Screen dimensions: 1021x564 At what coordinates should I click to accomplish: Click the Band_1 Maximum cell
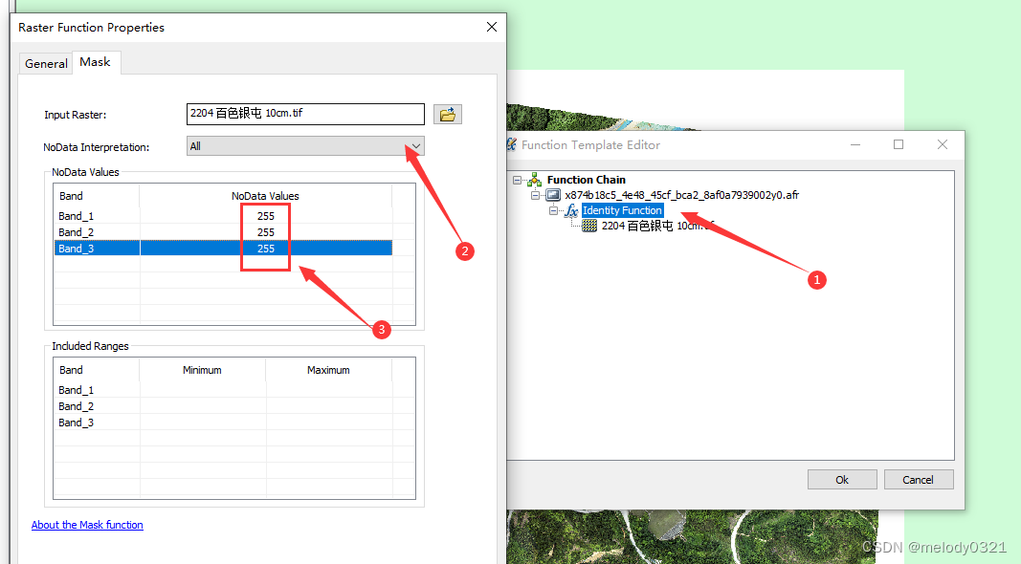coord(329,390)
